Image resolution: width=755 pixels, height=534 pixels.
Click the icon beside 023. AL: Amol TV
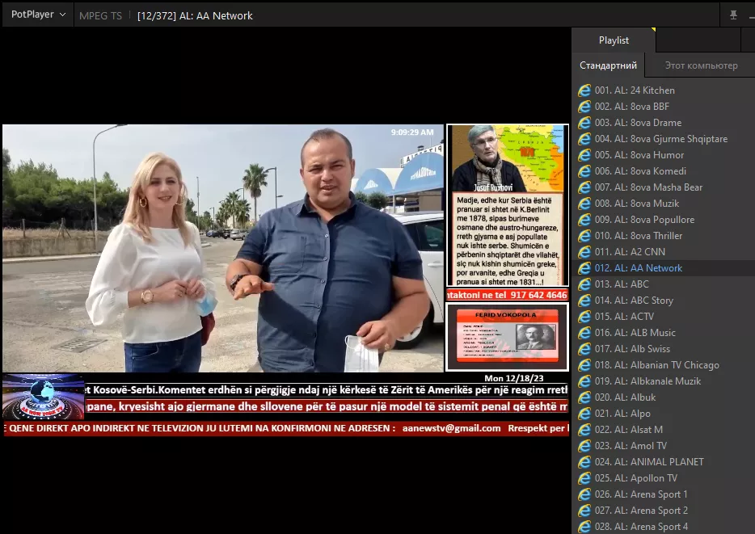tap(584, 446)
